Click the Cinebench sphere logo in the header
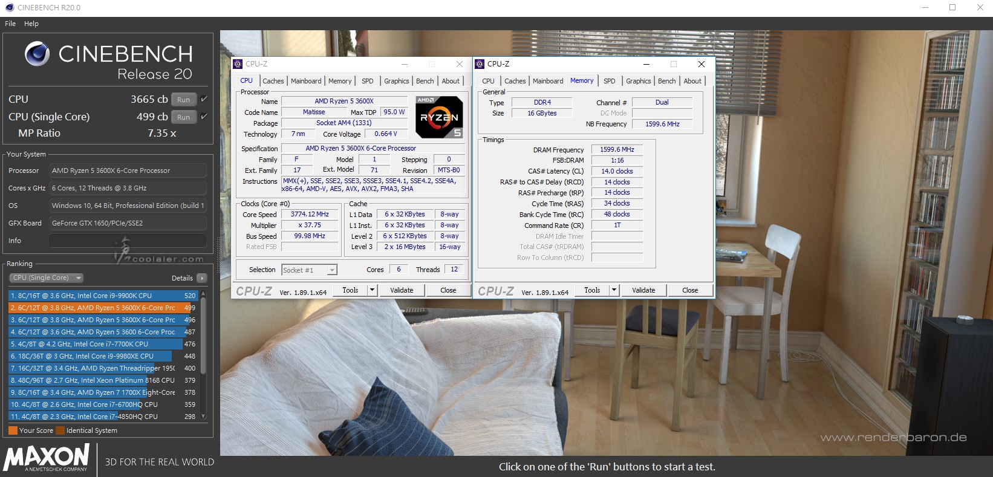The width and height of the screenshot is (993, 477). click(x=37, y=54)
